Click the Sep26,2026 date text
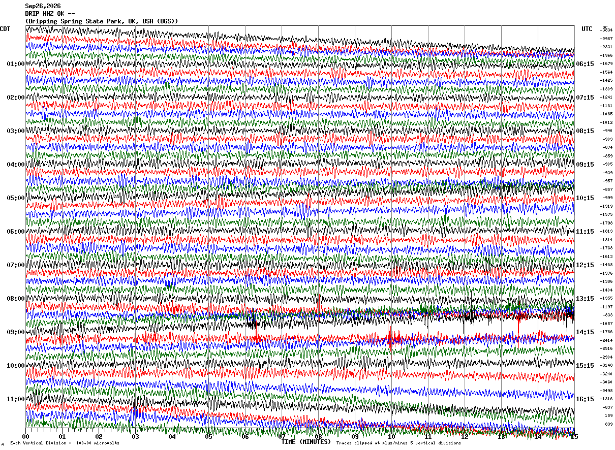Image resolution: width=615 pixels, height=450 pixels. pos(43,6)
